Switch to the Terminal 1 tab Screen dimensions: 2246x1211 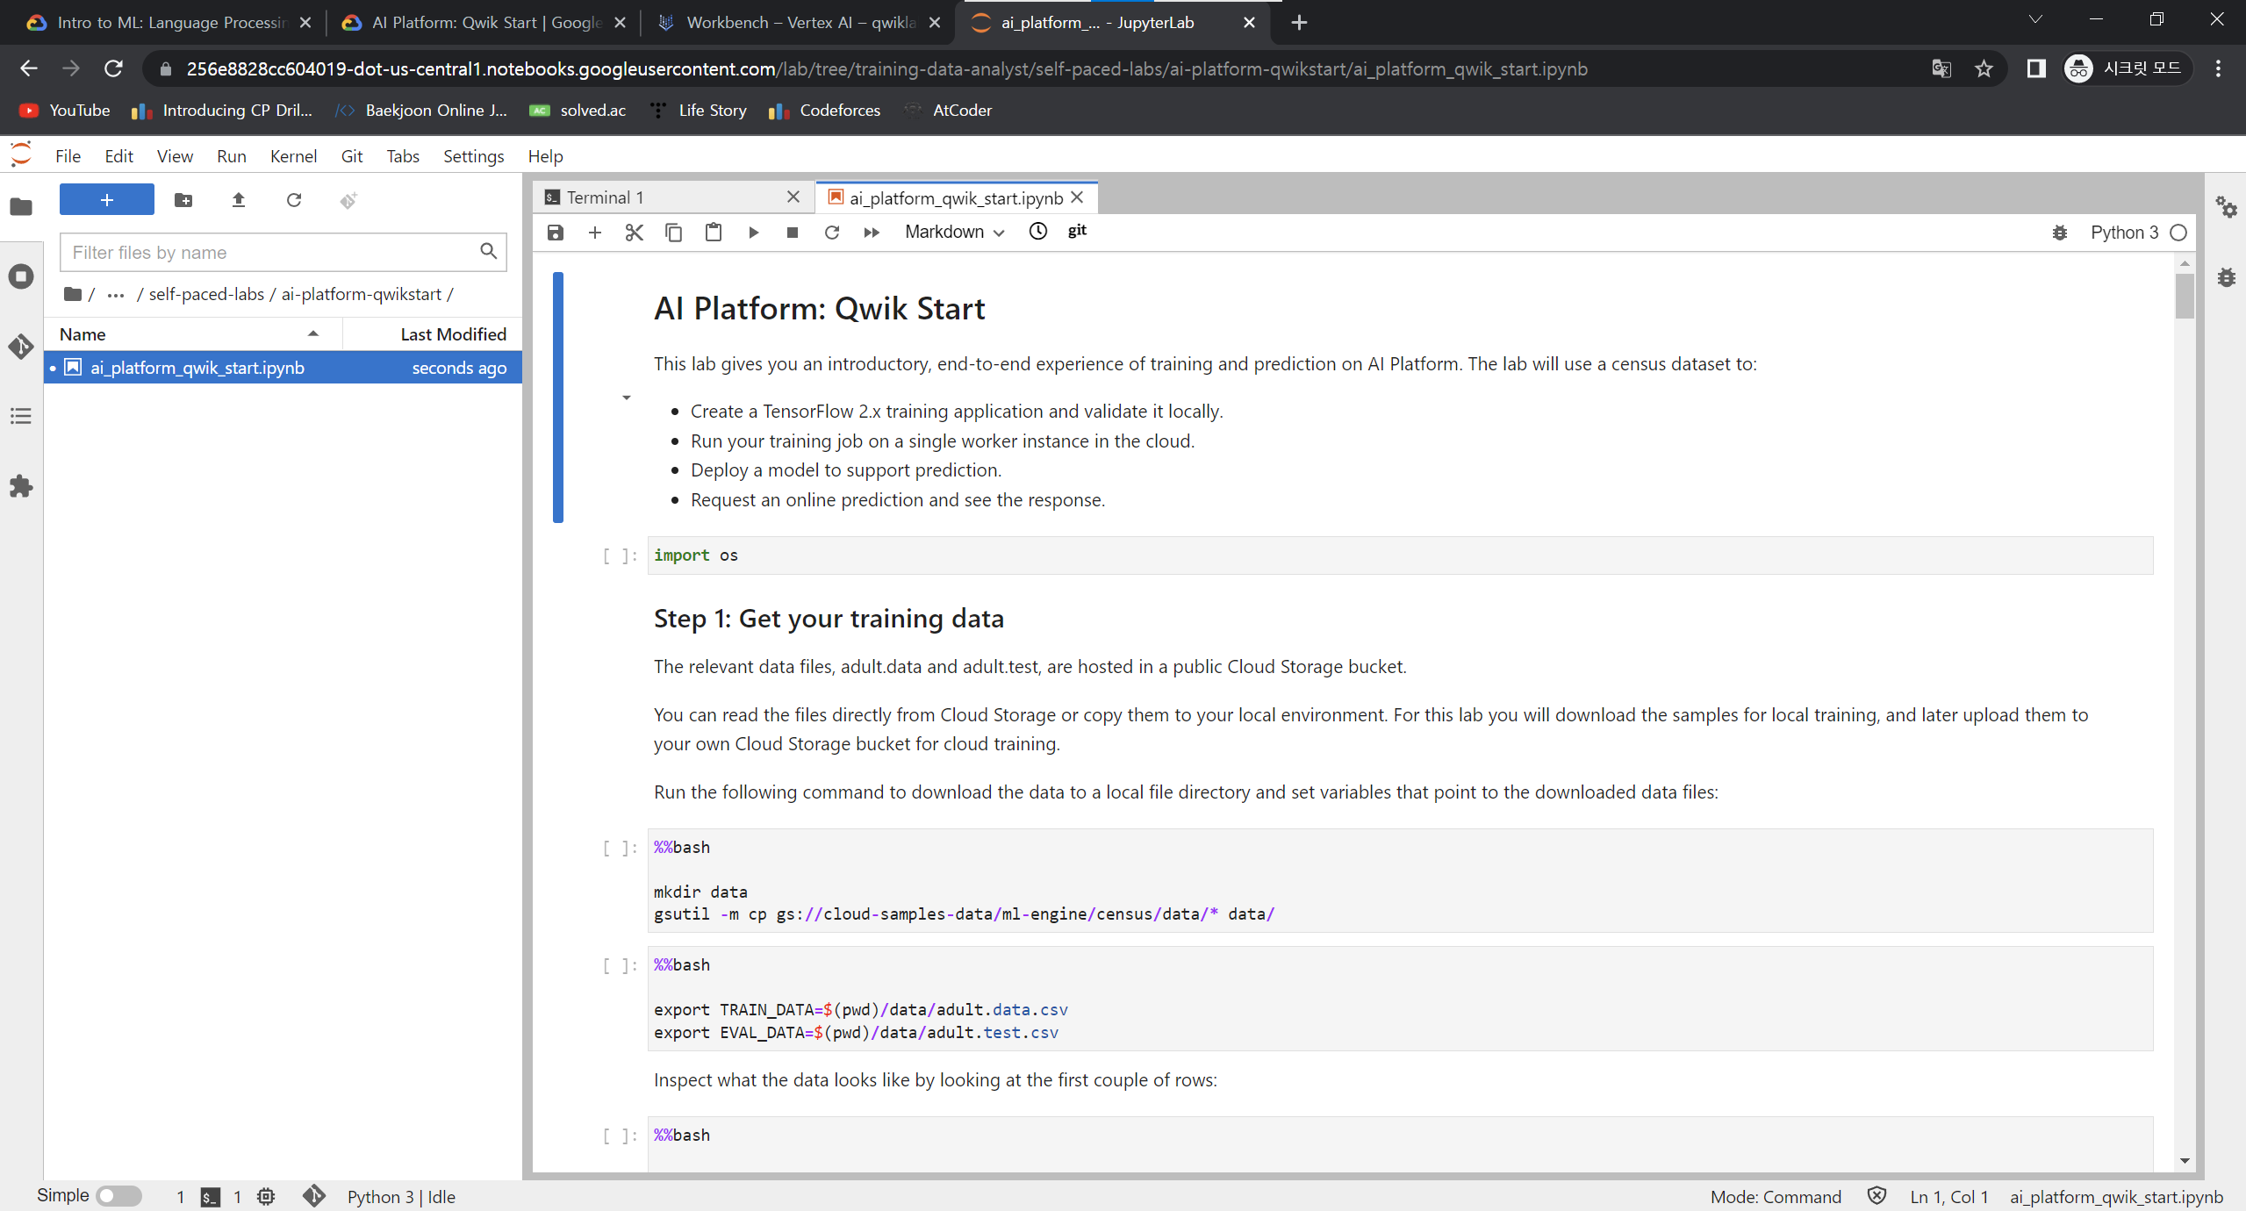(x=605, y=197)
